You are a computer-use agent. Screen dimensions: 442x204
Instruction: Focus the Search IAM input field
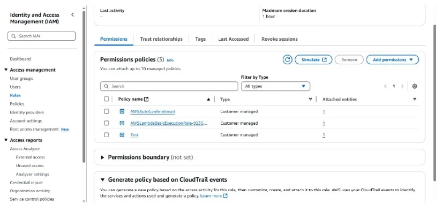point(41,36)
